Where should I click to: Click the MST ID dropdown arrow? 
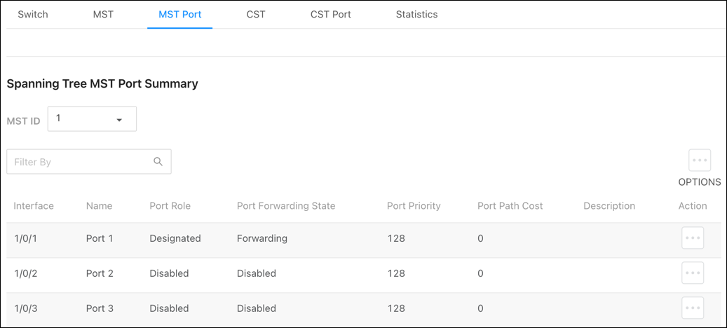(119, 120)
